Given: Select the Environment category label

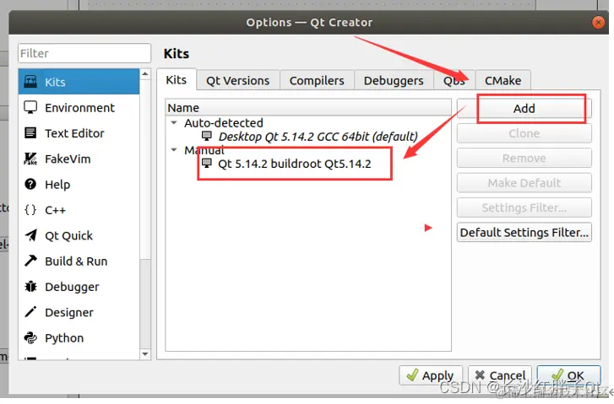Looking at the screenshot, I should (x=80, y=108).
